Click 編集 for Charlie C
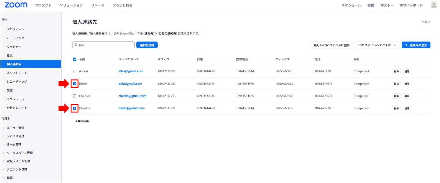Image resolution: width=440 pixels, height=183 pixels. click(396, 96)
